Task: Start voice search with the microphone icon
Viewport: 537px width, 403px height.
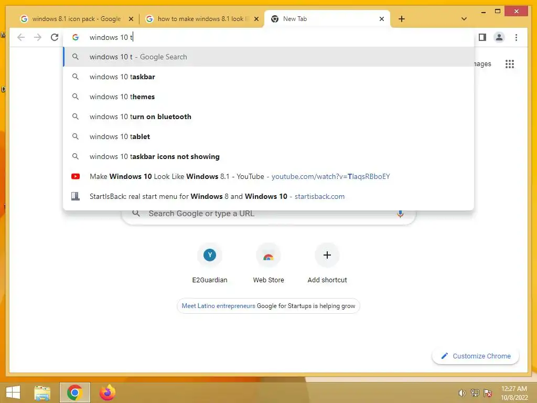Action: [x=400, y=214]
